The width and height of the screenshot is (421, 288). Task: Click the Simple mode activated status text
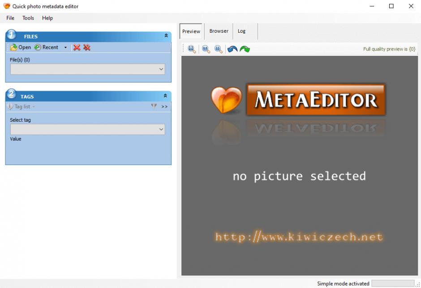pos(343,284)
